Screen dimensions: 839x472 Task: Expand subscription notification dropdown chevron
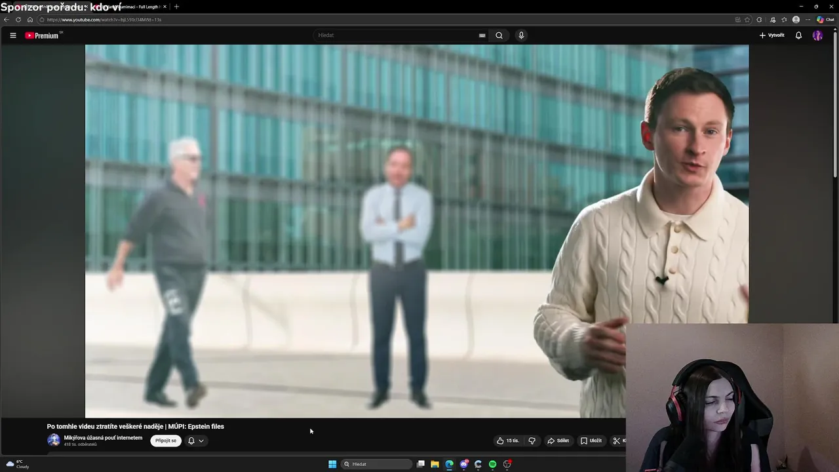tap(201, 441)
